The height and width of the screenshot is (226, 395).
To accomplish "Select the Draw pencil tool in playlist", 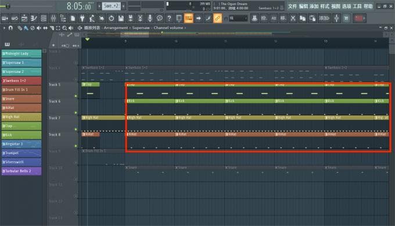I will pos(20,28).
